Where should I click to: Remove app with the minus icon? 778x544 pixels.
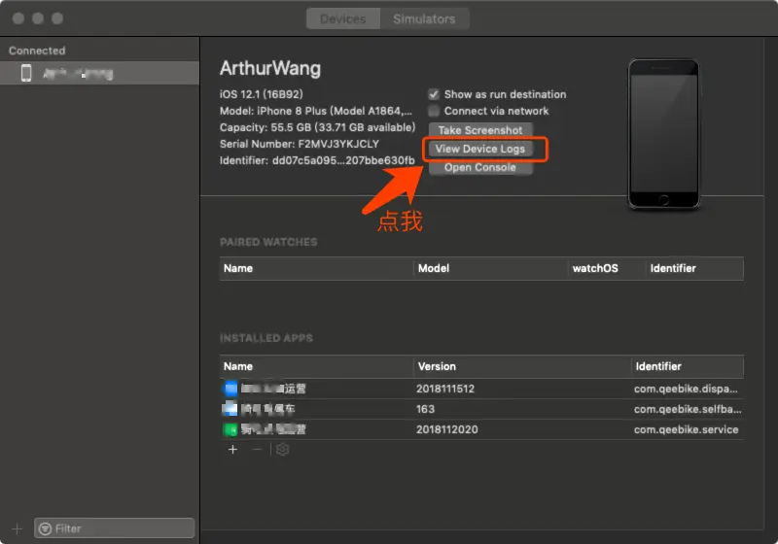(257, 450)
